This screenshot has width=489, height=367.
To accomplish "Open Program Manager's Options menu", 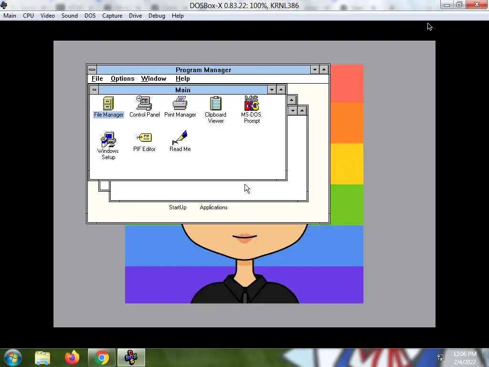I will (123, 79).
